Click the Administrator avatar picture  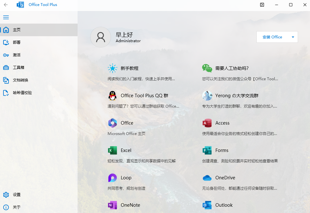coord(100,37)
